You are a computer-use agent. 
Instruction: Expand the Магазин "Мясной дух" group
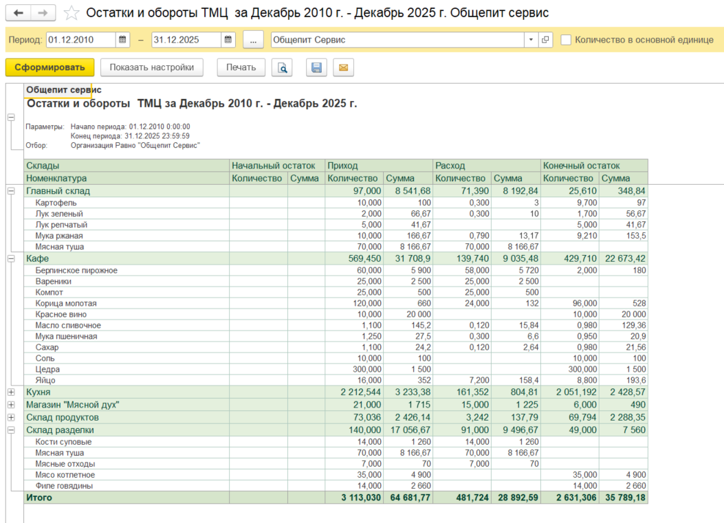click(11, 405)
